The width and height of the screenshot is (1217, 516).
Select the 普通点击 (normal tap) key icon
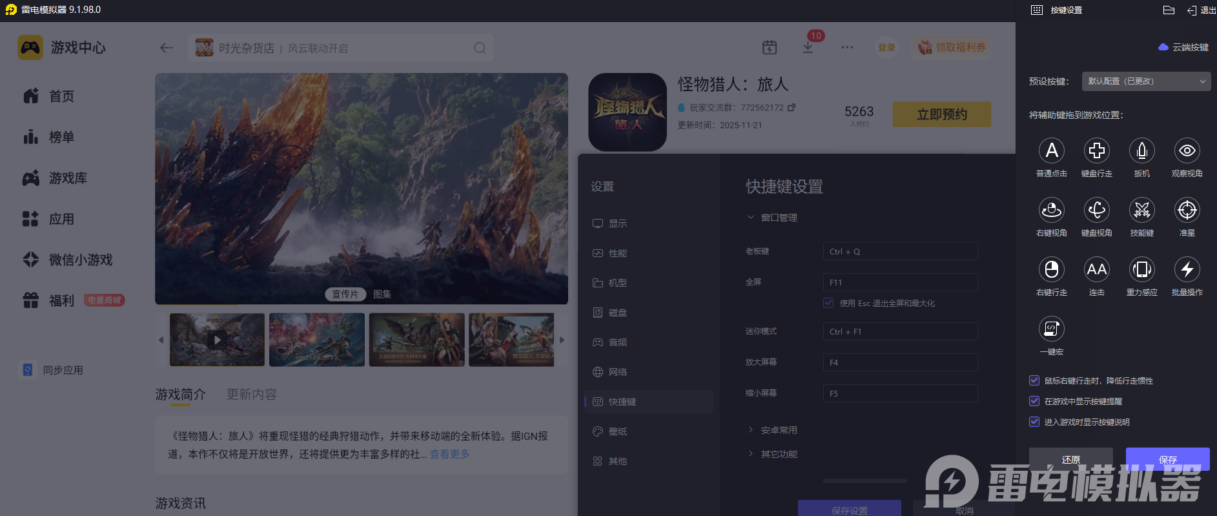[x=1052, y=150]
